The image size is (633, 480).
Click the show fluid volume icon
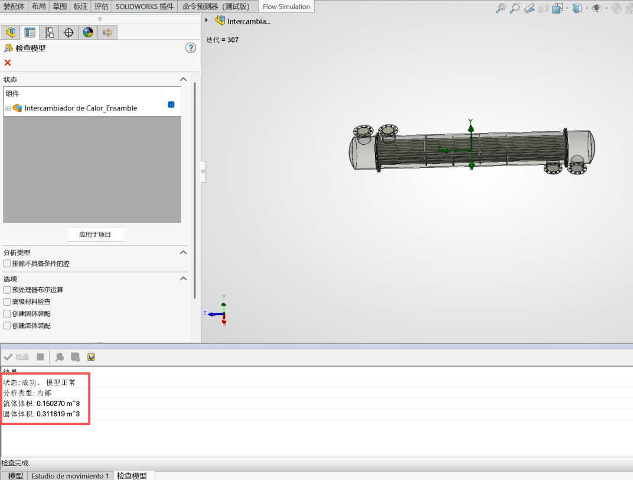click(x=60, y=357)
